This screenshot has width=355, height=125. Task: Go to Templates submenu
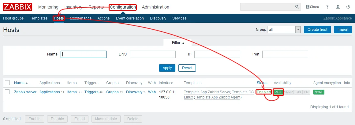tap(39, 18)
